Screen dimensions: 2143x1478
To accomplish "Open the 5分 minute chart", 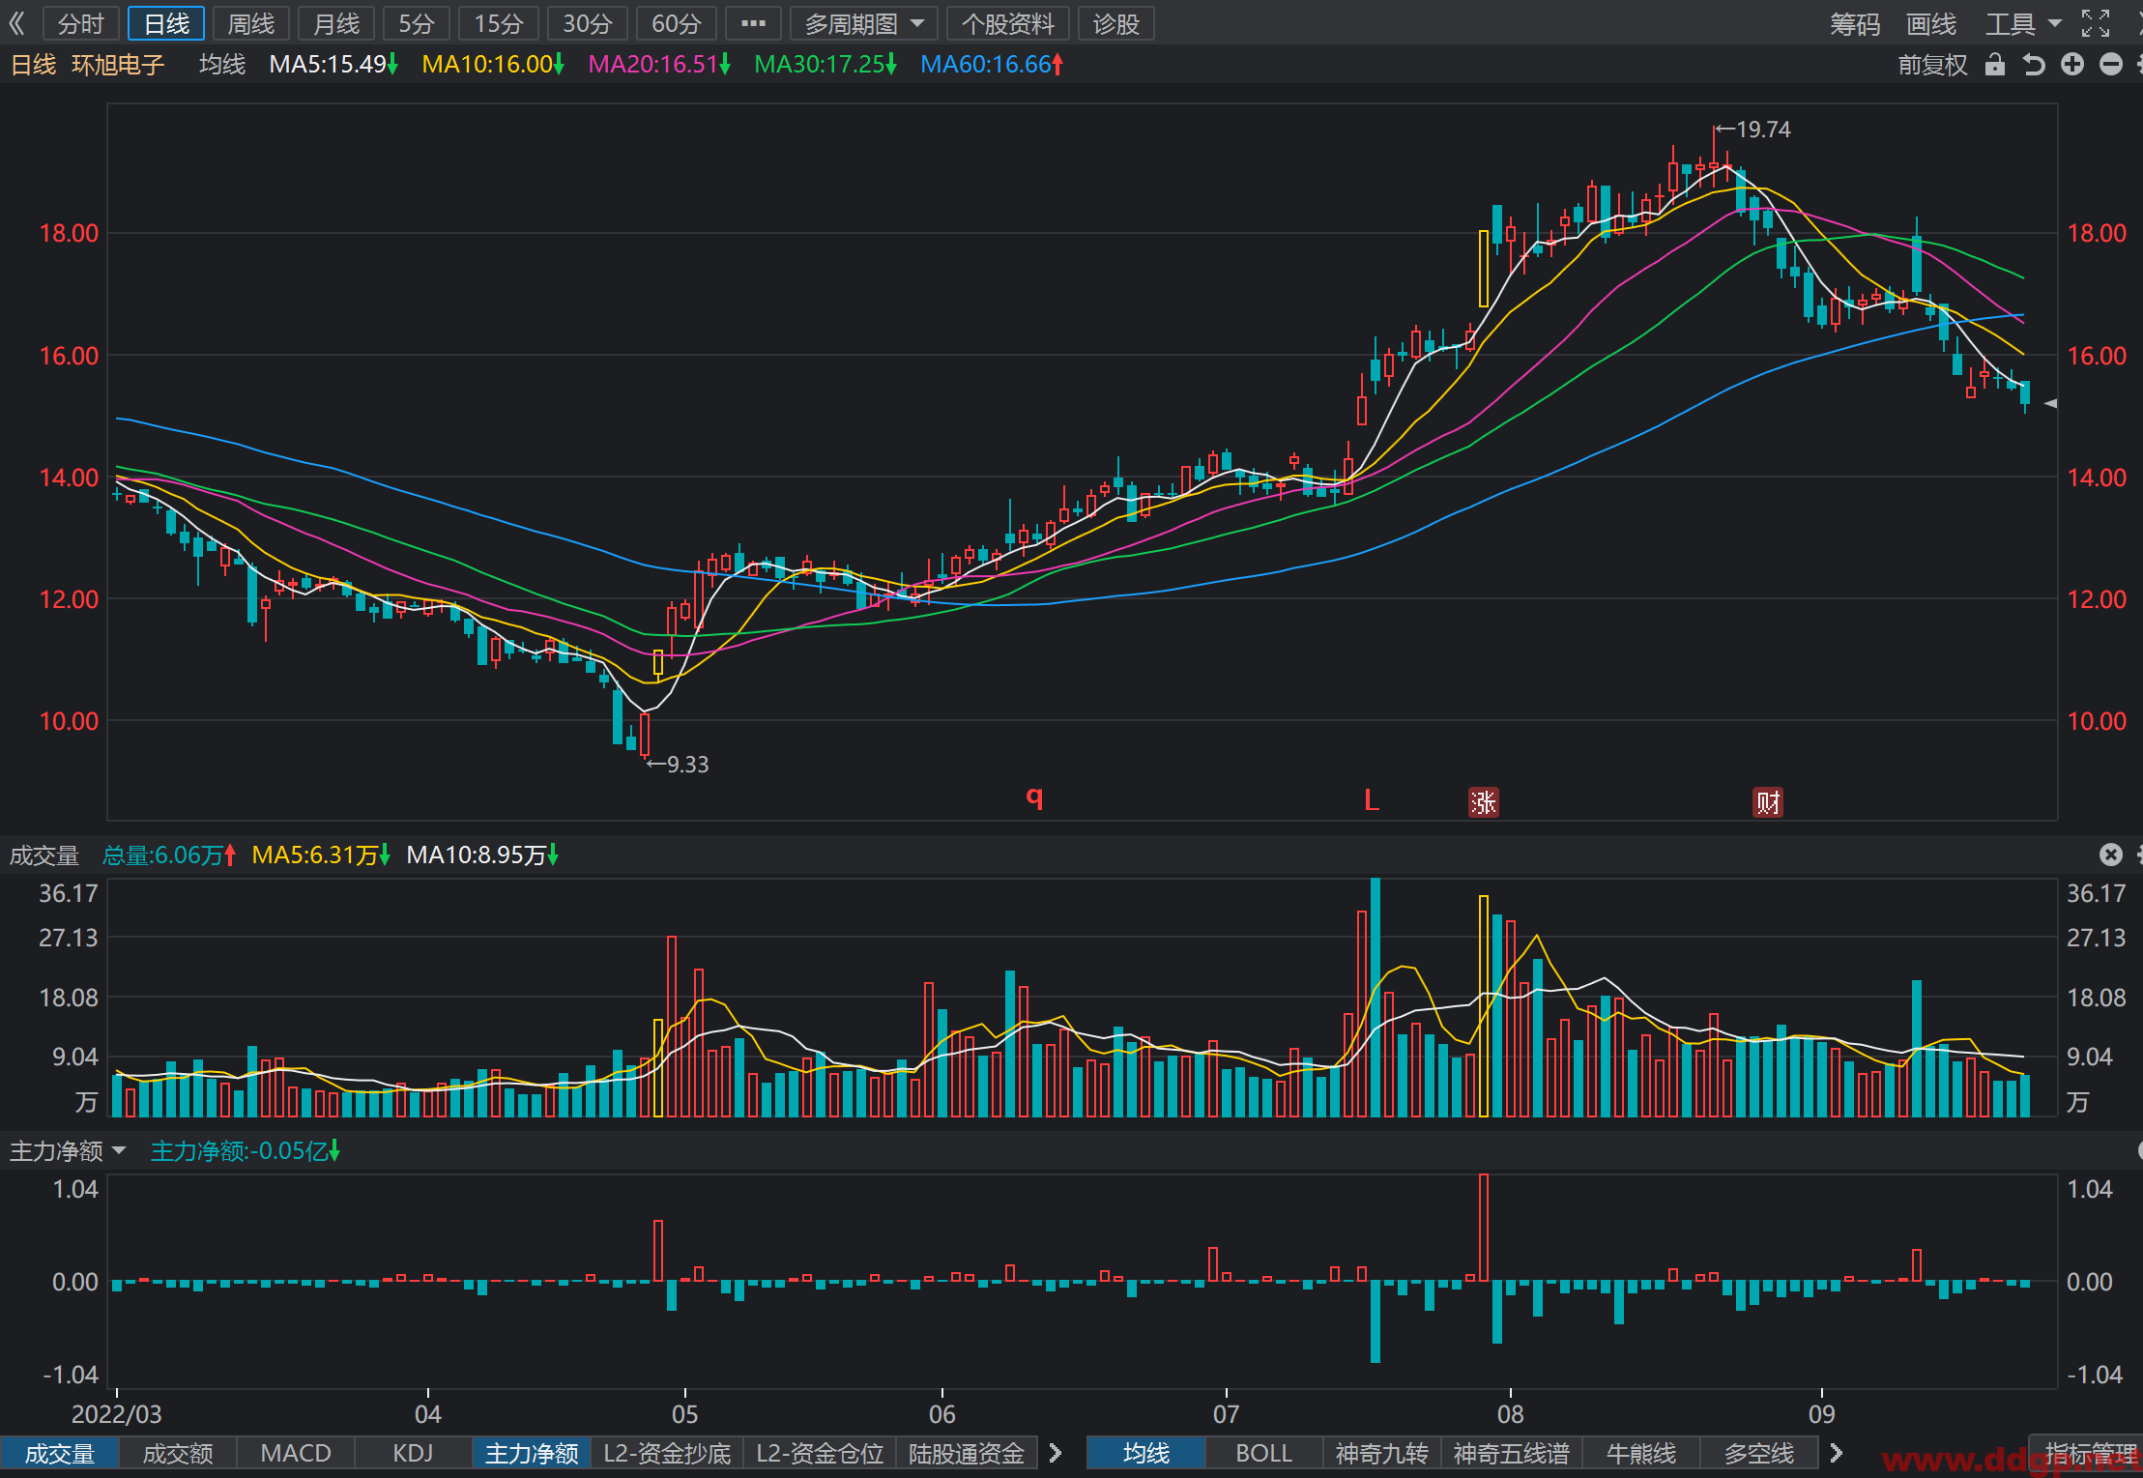I will pyautogui.click(x=417, y=23).
